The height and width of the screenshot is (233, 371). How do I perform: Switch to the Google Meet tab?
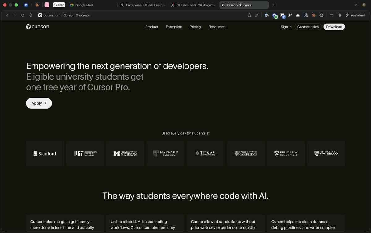(x=92, y=5)
